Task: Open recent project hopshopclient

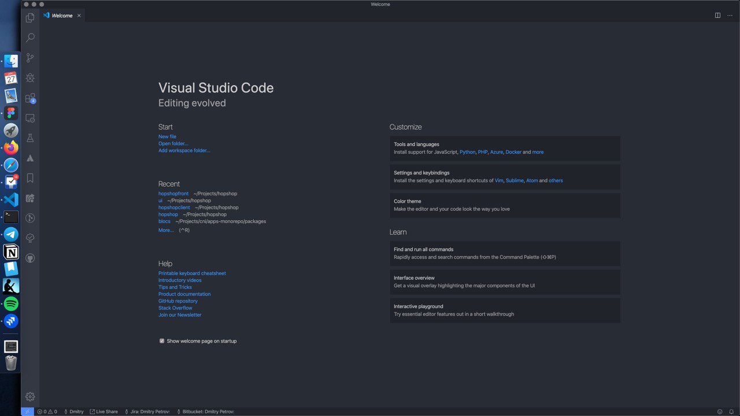Action: coord(174,207)
